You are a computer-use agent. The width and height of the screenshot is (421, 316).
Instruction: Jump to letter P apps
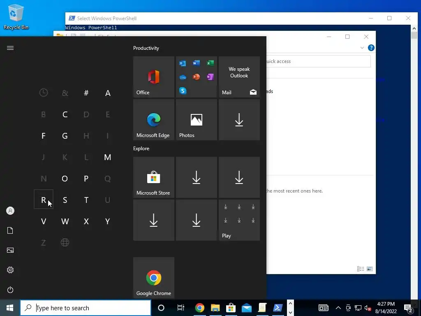click(86, 179)
